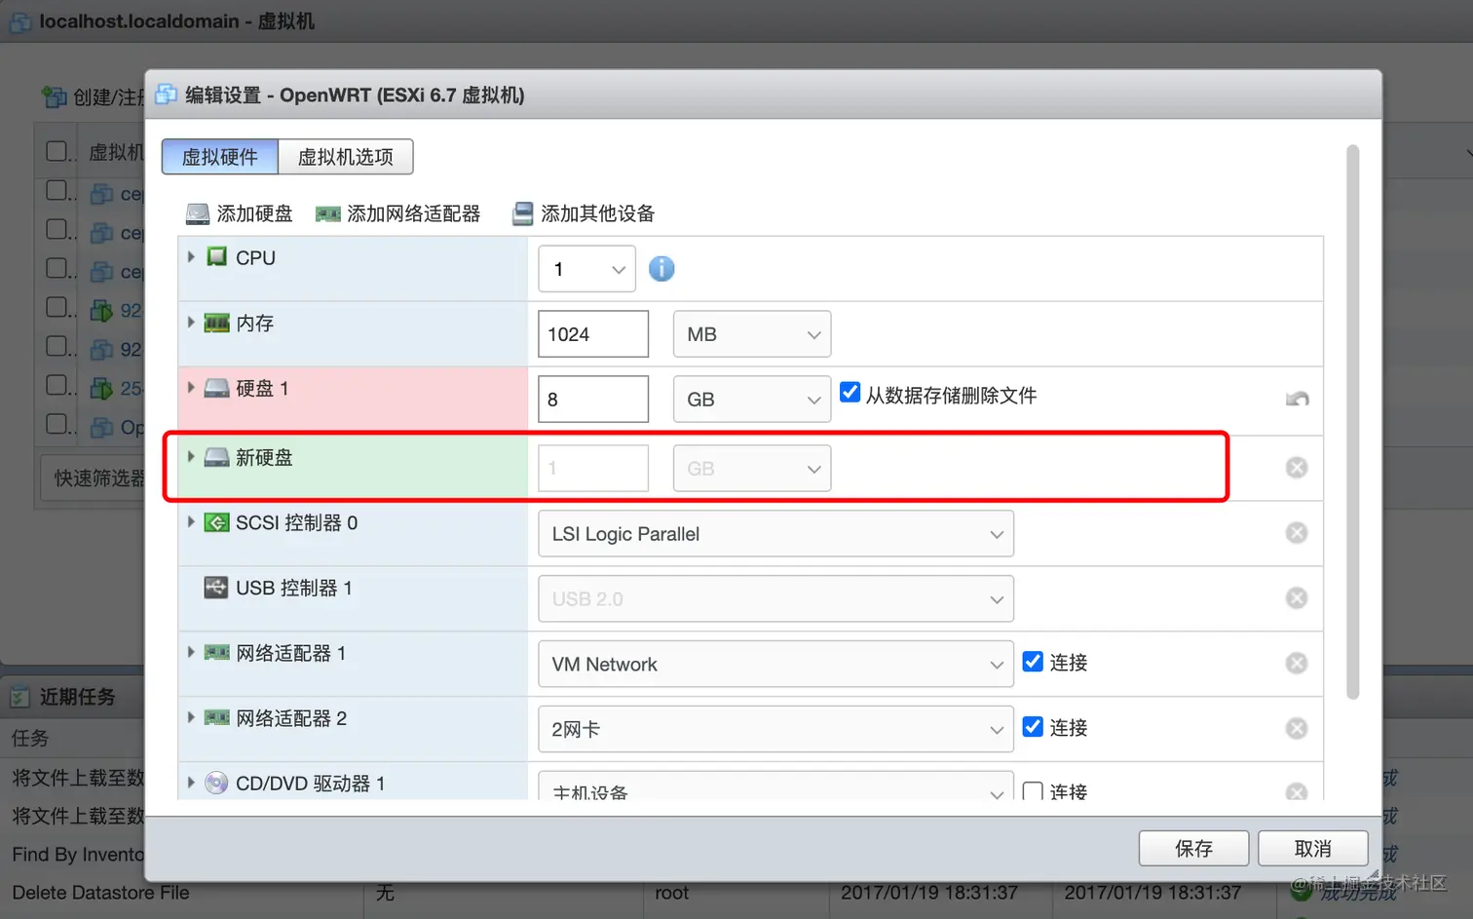Click 添加硬盘 text link
Viewport: 1473px width, 919px height.
pyautogui.click(x=255, y=213)
